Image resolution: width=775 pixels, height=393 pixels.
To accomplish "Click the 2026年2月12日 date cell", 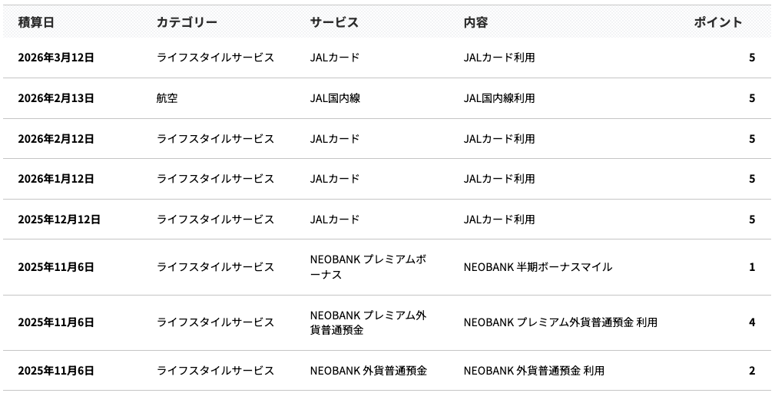I will [56, 139].
